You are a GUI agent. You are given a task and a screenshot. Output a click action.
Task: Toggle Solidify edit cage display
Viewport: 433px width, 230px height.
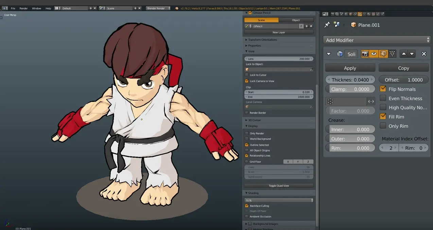pyautogui.click(x=392, y=54)
